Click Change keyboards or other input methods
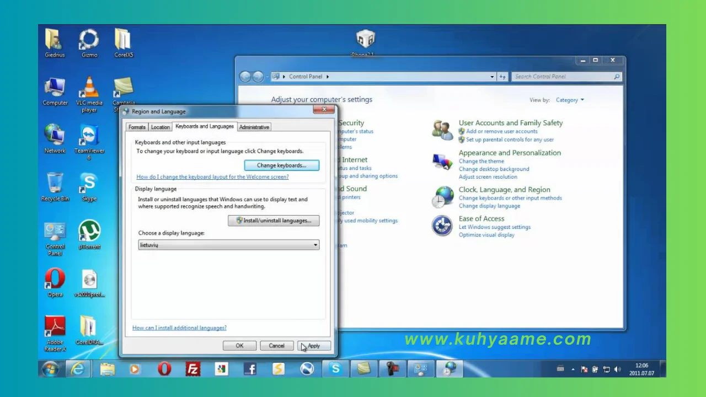706x397 pixels. 510,198
